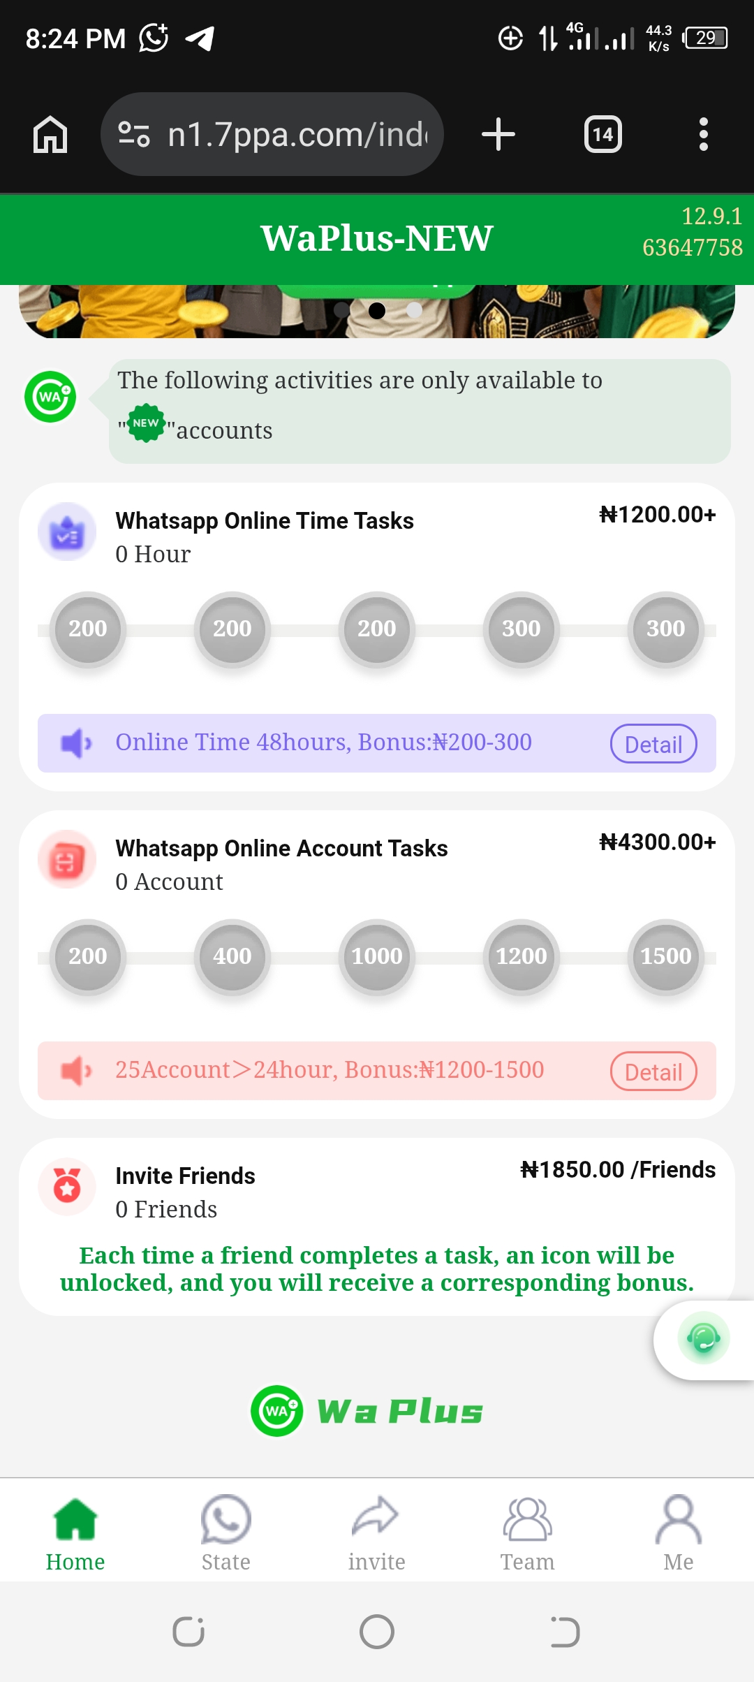This screenshot has height=1682, width=754.
Task: Switch to the invite tab
Action: click(x=376, y=1533)
